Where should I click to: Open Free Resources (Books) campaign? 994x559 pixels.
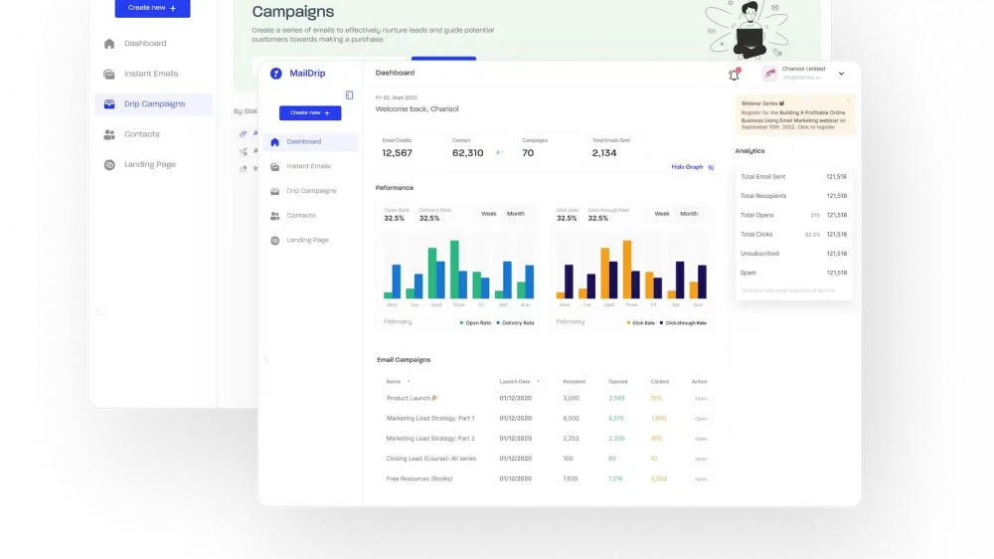[701, 479]
